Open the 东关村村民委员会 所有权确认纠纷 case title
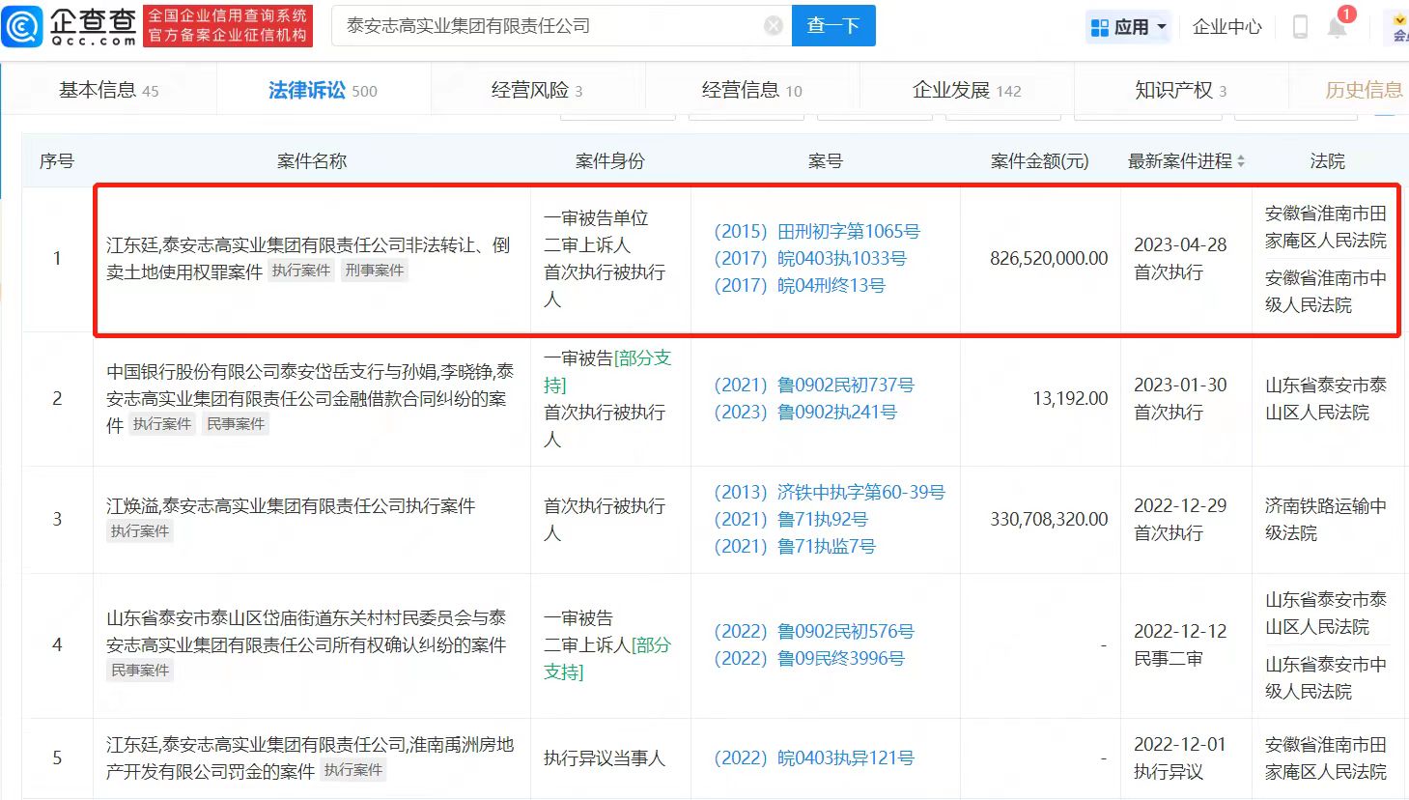 (306, 631)
